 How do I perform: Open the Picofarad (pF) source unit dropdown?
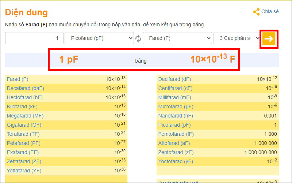click(99, 38)
